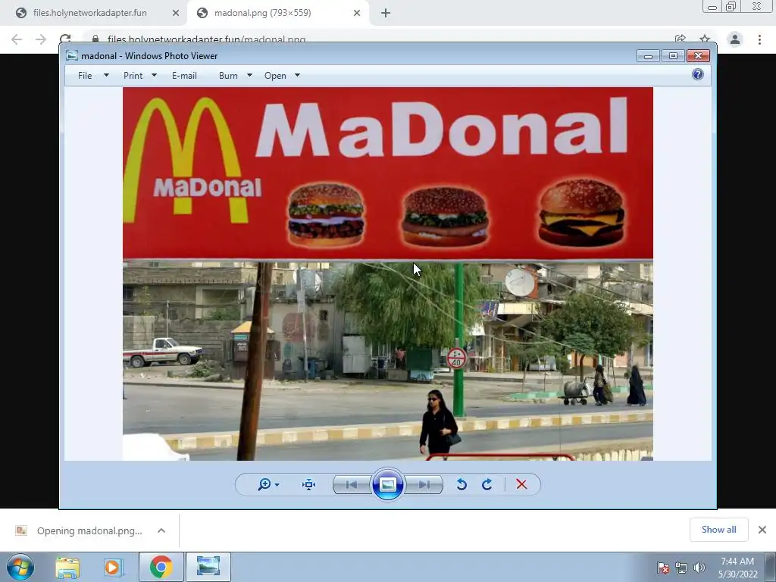Click the Photo Viewer title bar icon
This screenshot has width=776, height=582.
point(72,55)
